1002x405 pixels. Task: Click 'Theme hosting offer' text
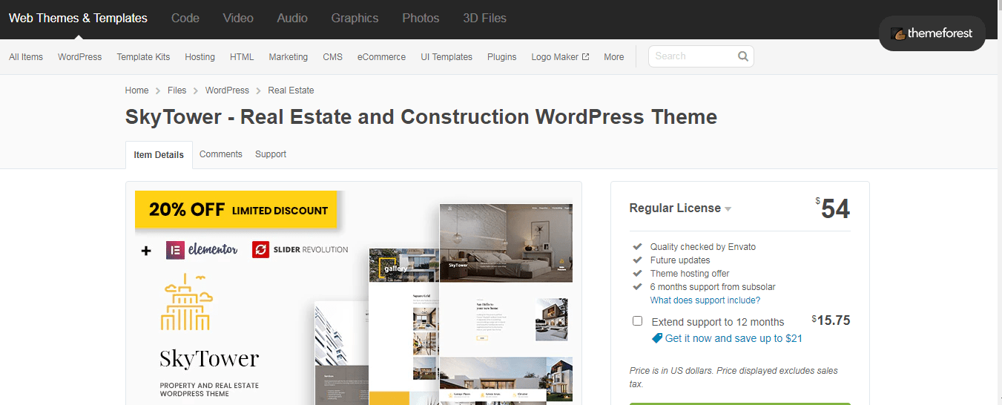click(x=690, y=274)
